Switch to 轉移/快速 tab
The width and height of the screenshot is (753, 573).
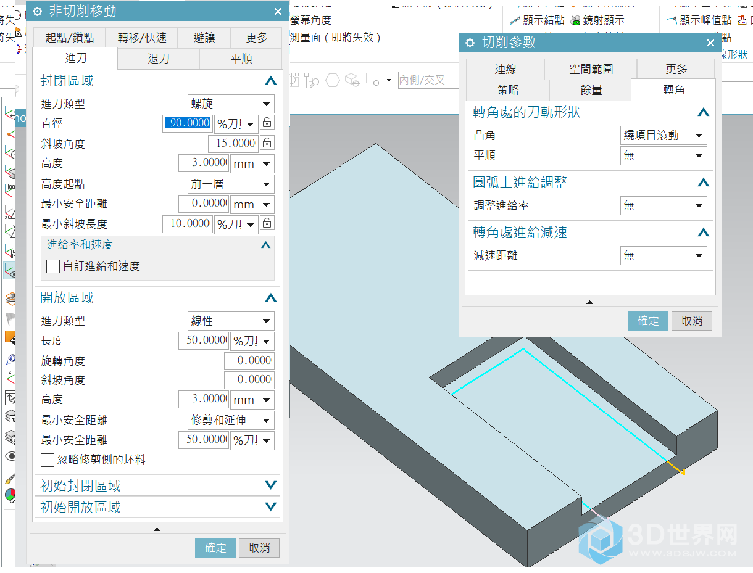[142, 38]
